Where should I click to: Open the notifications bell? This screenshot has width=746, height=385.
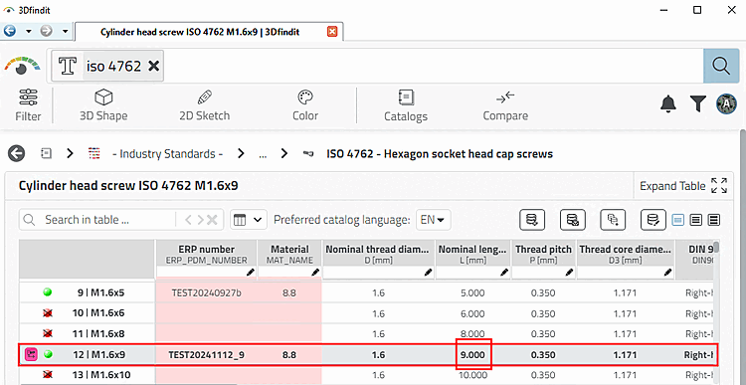pyautogui.click(x=668, y=102)
